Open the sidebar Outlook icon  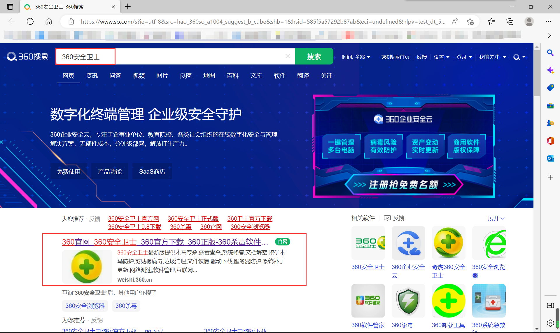[550, 158]
